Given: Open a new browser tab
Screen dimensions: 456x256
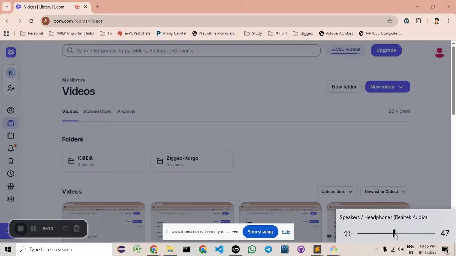Looking at the screenshot, I should (x=97, y=7).
